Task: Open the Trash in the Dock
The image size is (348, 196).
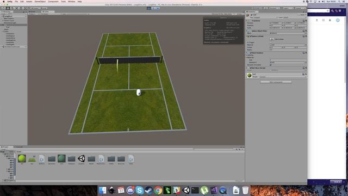Action: click(x=245, y=190)
